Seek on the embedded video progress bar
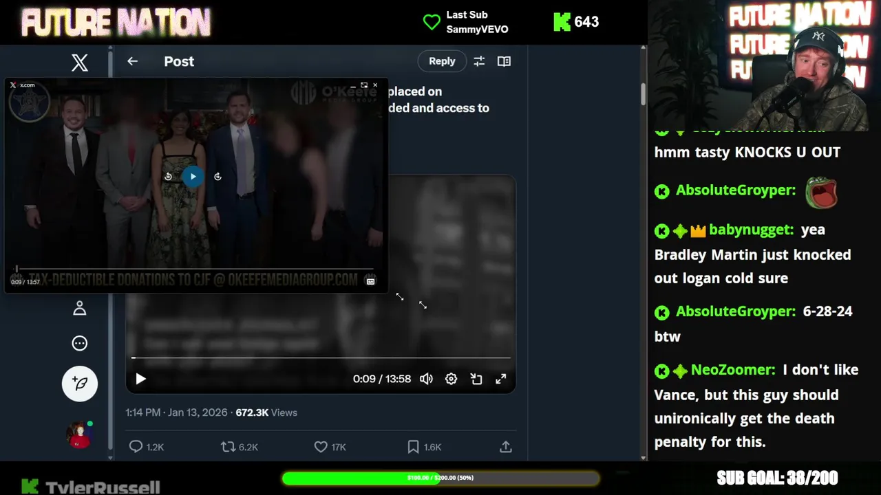The image size is (881, 495). [321, 357]
